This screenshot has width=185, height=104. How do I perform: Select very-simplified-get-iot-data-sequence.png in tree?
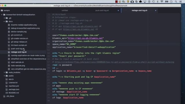[28, 69]
